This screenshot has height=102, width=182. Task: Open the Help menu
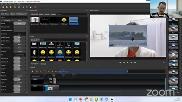pyautogui.click(x=18, y=4)
